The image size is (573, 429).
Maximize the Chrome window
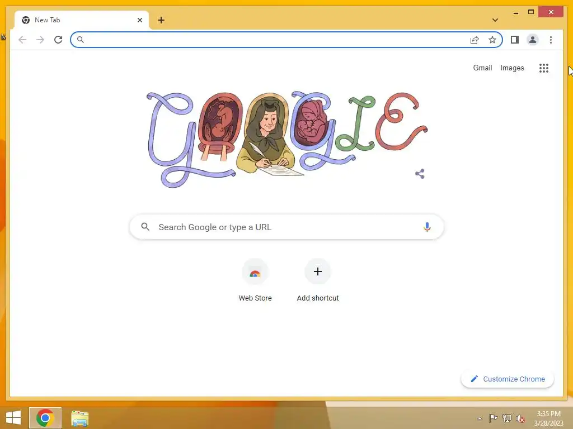pos(531,12)
